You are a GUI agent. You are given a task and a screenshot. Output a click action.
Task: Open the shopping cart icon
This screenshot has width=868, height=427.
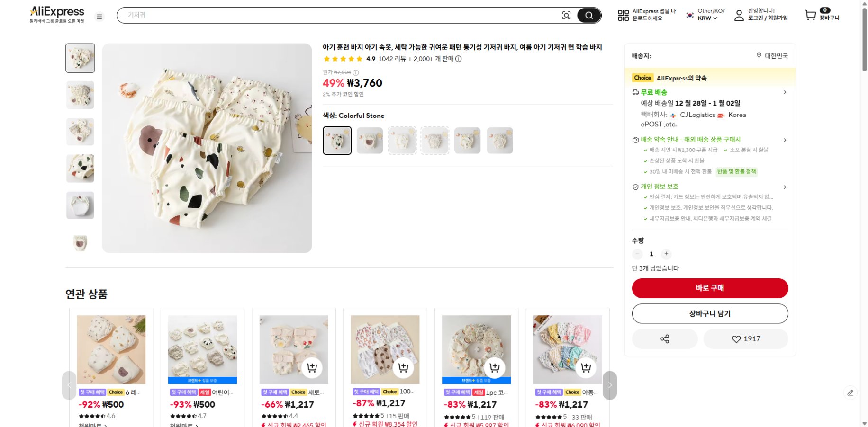click(x=811, y=16)
